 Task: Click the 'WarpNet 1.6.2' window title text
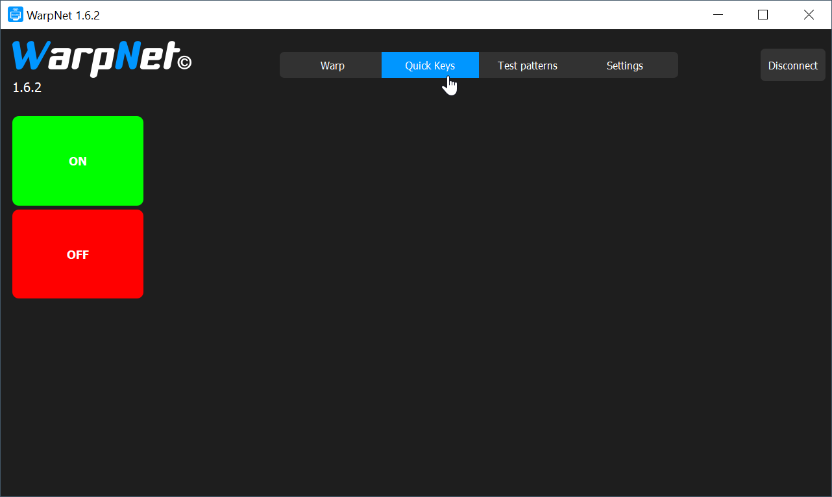coord(63,15)
